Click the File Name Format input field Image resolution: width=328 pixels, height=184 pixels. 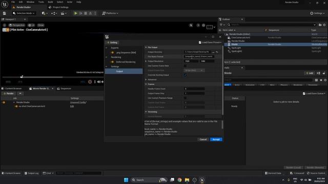pyautogui.click(x=199, y=57)
